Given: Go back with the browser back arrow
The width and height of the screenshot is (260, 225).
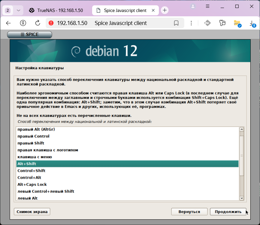Looking at the screenshot, I should click(x=8, y=23).
